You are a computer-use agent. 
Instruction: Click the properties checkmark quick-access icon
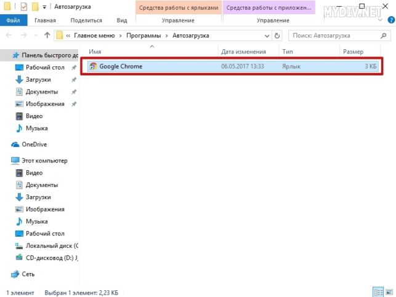click(24, 7)
